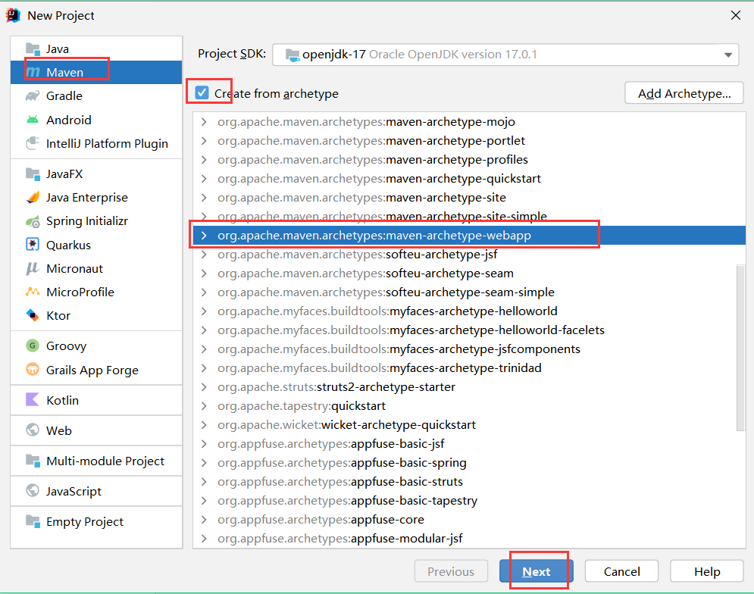754x594 pixels.
Task: Select appfuse-basic-spring archetype row
Action: [469, 463]
